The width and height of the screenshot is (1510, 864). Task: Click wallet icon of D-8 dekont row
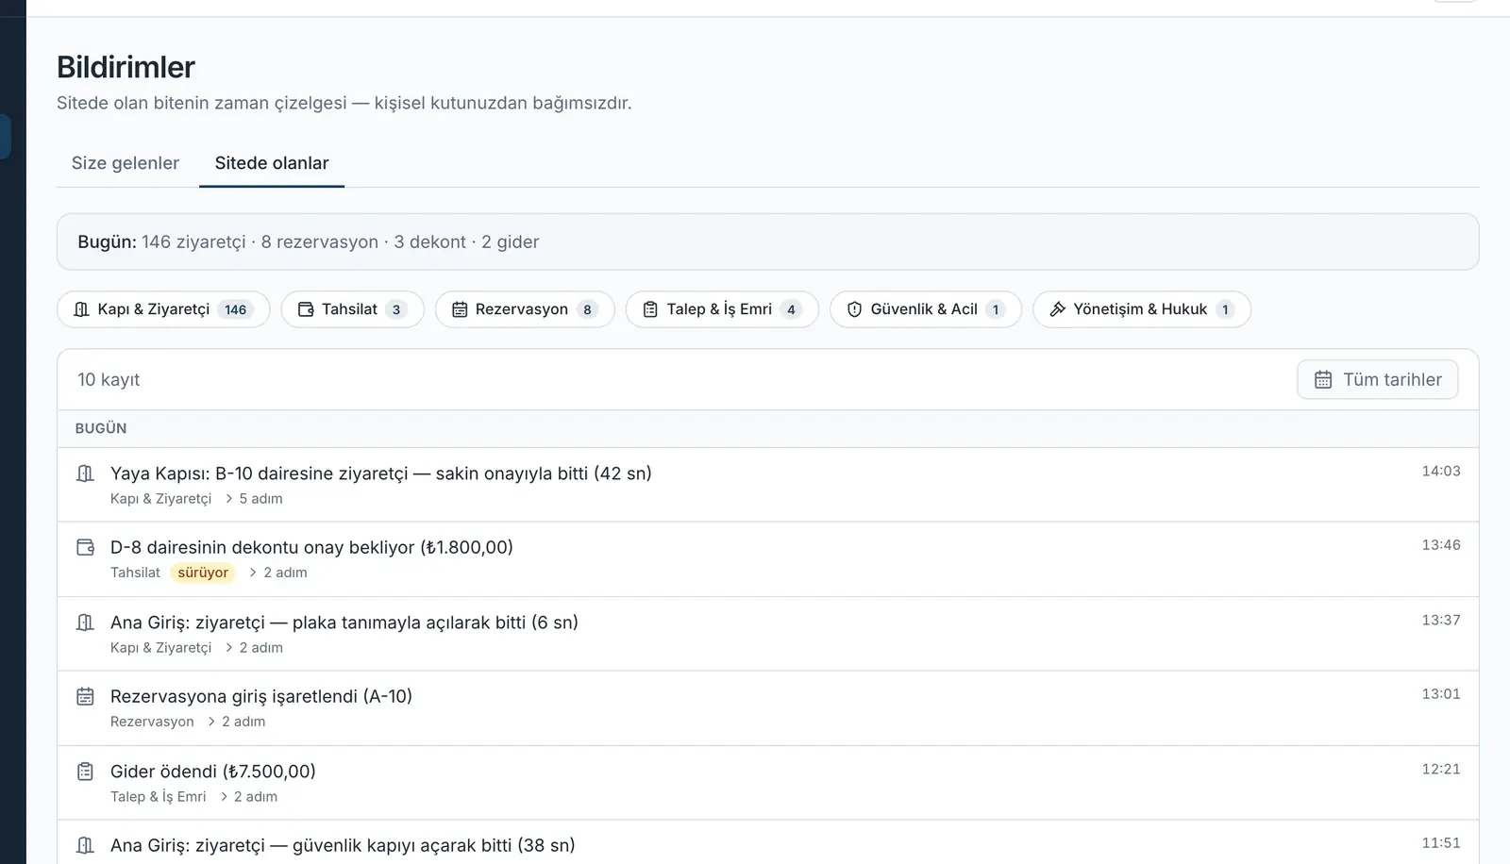(85, 547)
